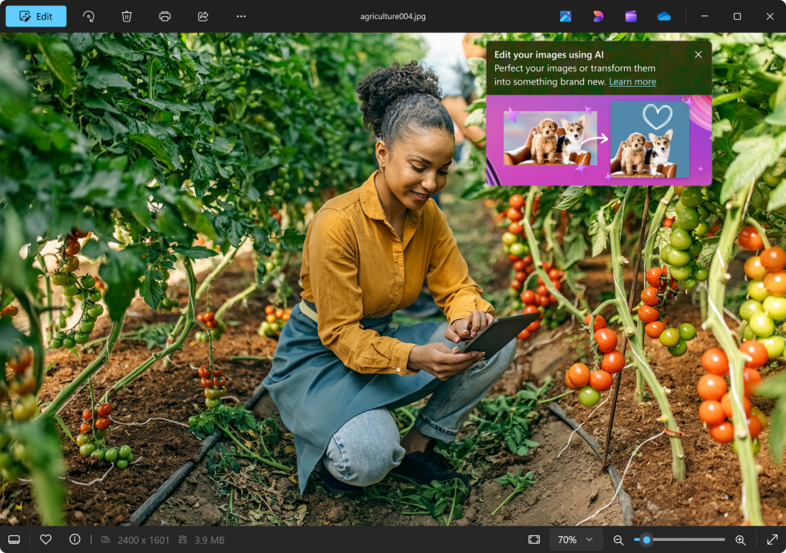Delete agriculture004.jpg
The height and width of the screenshot is (553, 786).
pyautogui.click(x=126, y=15)
